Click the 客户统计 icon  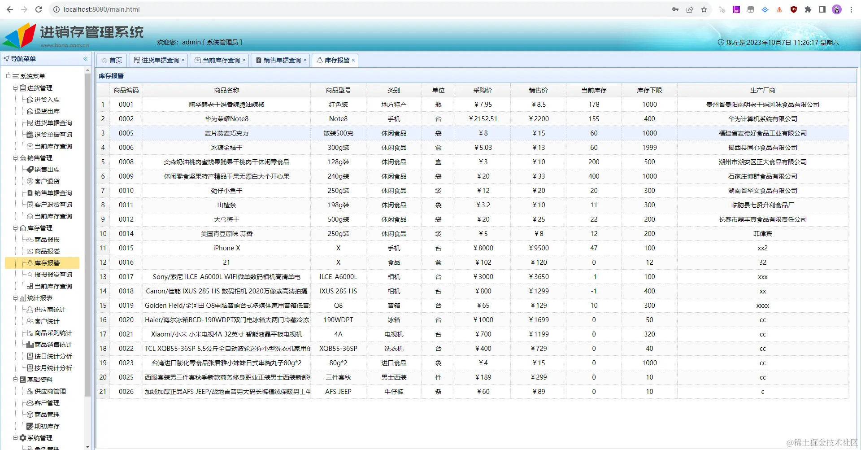[x=30, y=321]
